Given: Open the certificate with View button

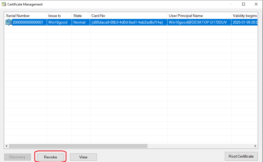Looking at the screenshot, I should (x=83, y=157).
